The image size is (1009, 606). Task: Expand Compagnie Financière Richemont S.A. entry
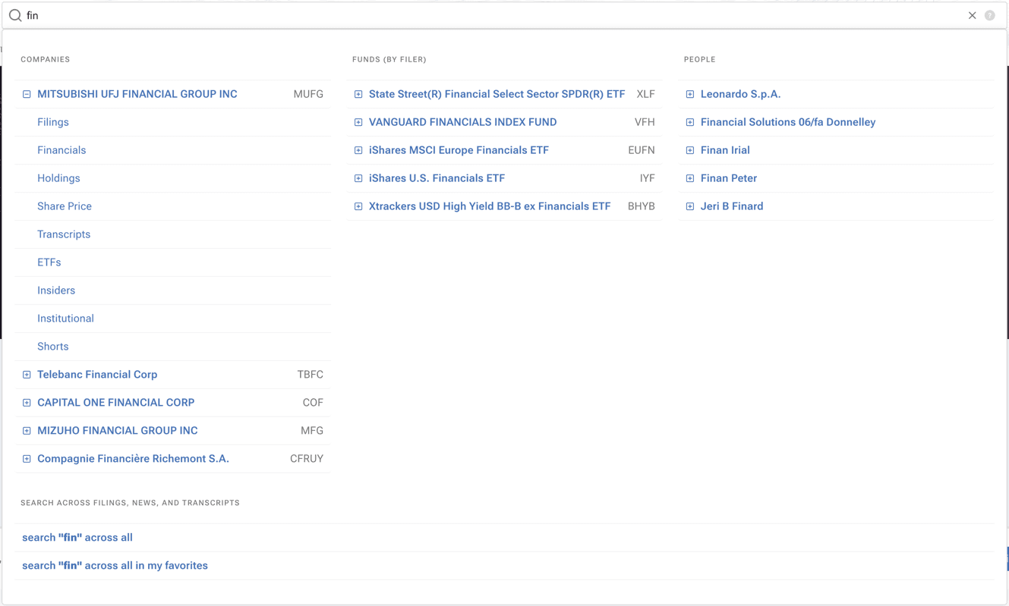(x=27, y=459)
